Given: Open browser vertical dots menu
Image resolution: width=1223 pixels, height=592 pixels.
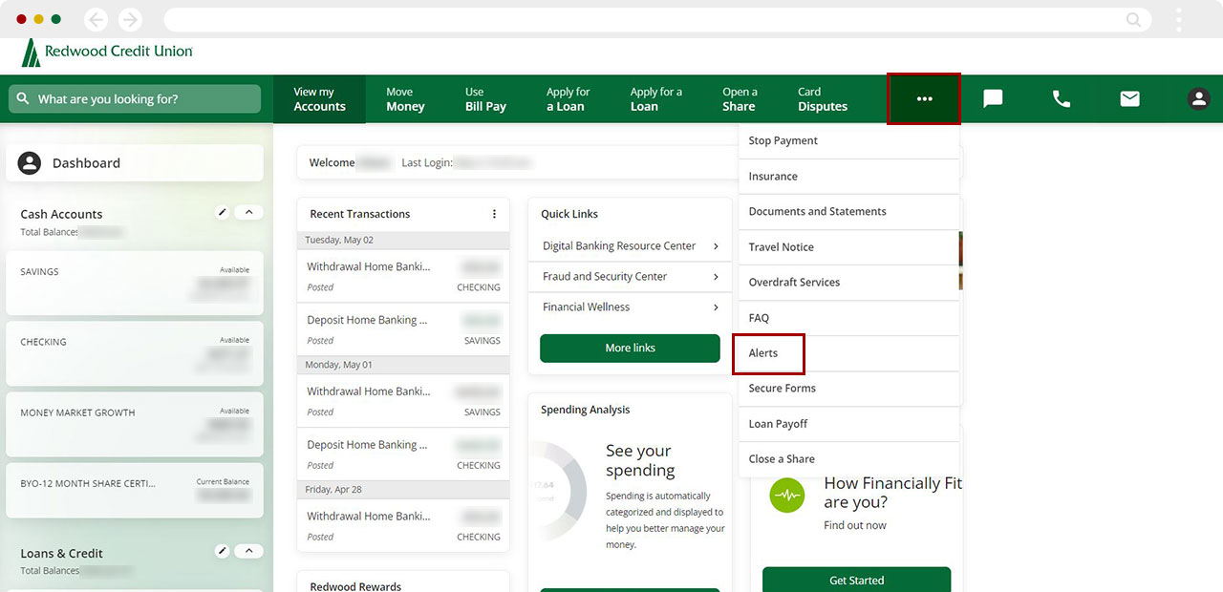Looking at the screenshot, I should pyautogui.click(x=1179, y=19).
